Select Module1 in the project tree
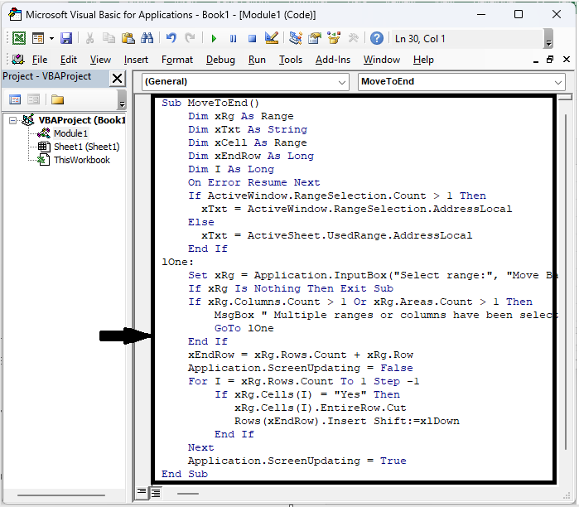This screenshot has height=507, width=579. (x=70, y=133)
